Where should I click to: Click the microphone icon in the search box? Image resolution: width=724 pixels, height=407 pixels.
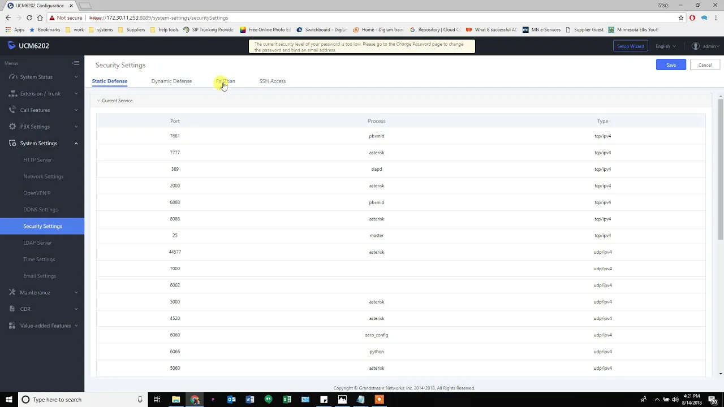[x=140, y=400]
